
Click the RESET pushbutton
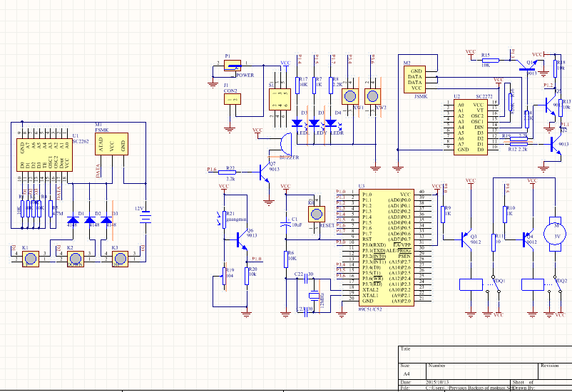pyautogui.click(x=317, y=214)
